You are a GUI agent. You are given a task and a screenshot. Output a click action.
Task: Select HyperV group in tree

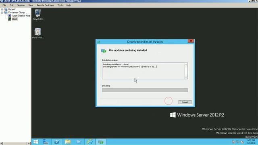point(12,9)
